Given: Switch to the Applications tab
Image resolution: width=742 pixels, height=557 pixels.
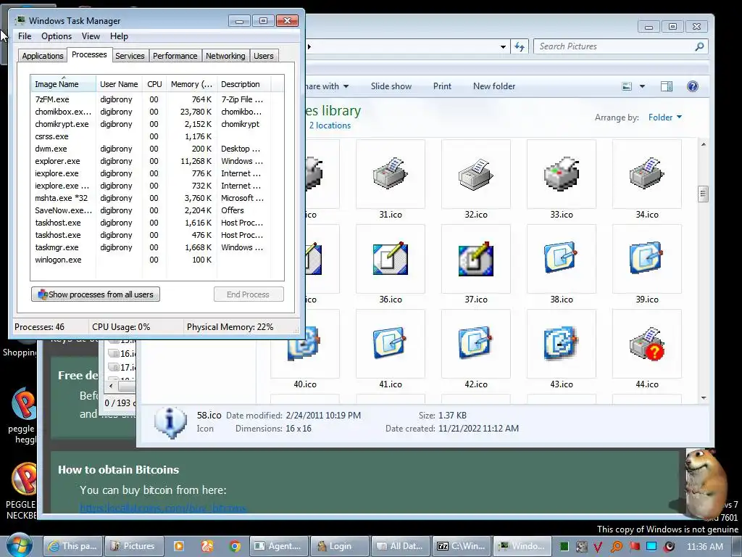Looking at the screenshot, I should 43,56.
